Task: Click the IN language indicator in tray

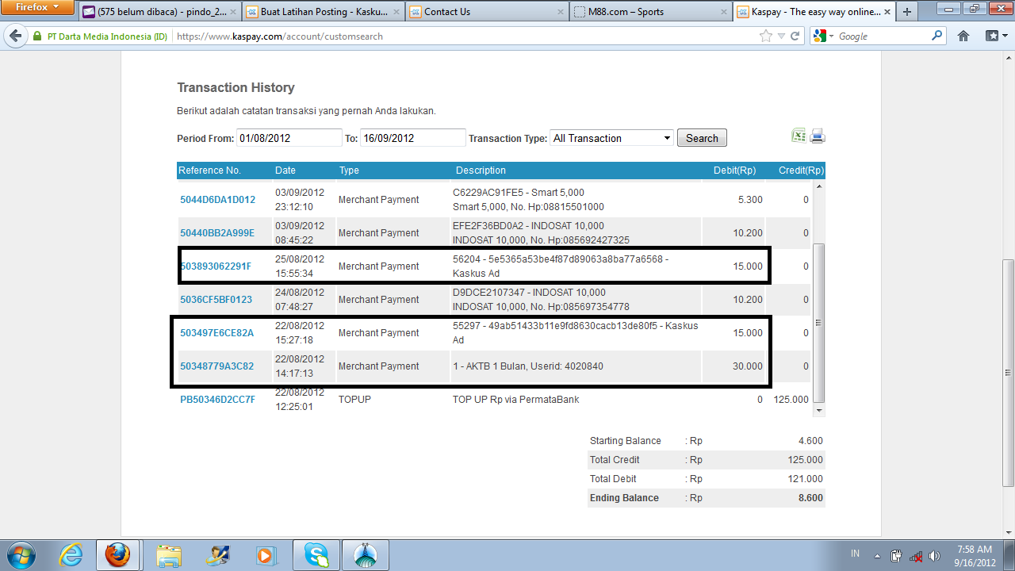Action: (855, 554)
